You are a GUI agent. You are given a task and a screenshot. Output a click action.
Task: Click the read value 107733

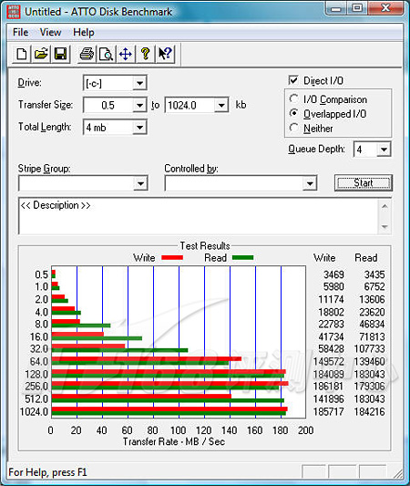tap(369, 349)
